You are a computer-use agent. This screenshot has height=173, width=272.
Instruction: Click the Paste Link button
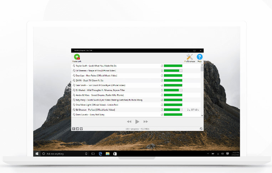[77, 57]
